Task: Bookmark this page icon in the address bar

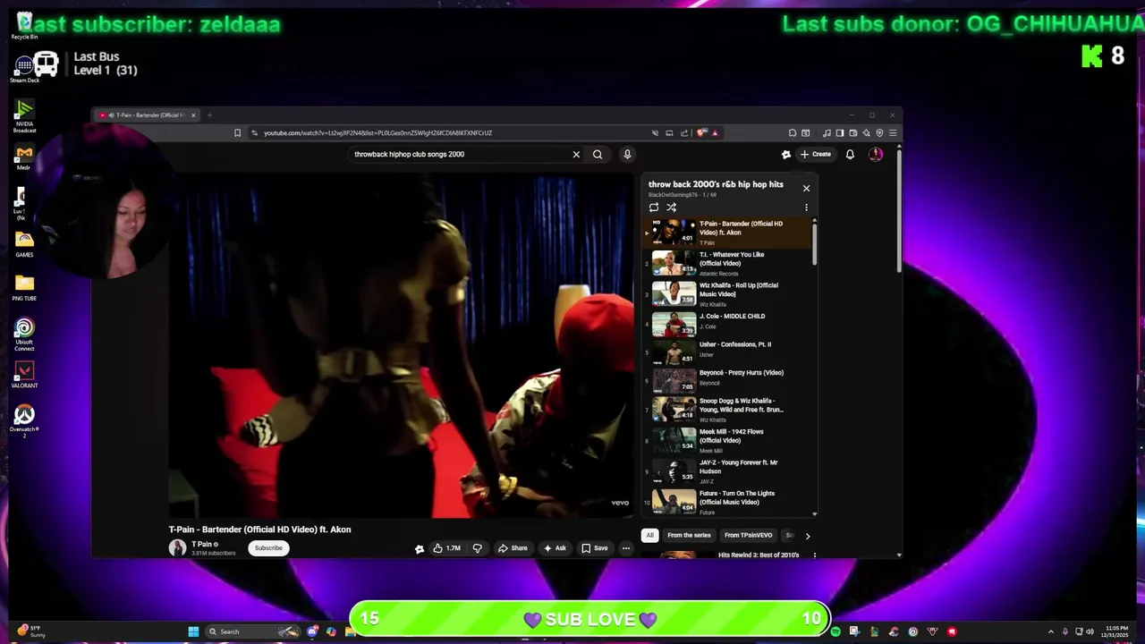Action: [x=237, y=133]
